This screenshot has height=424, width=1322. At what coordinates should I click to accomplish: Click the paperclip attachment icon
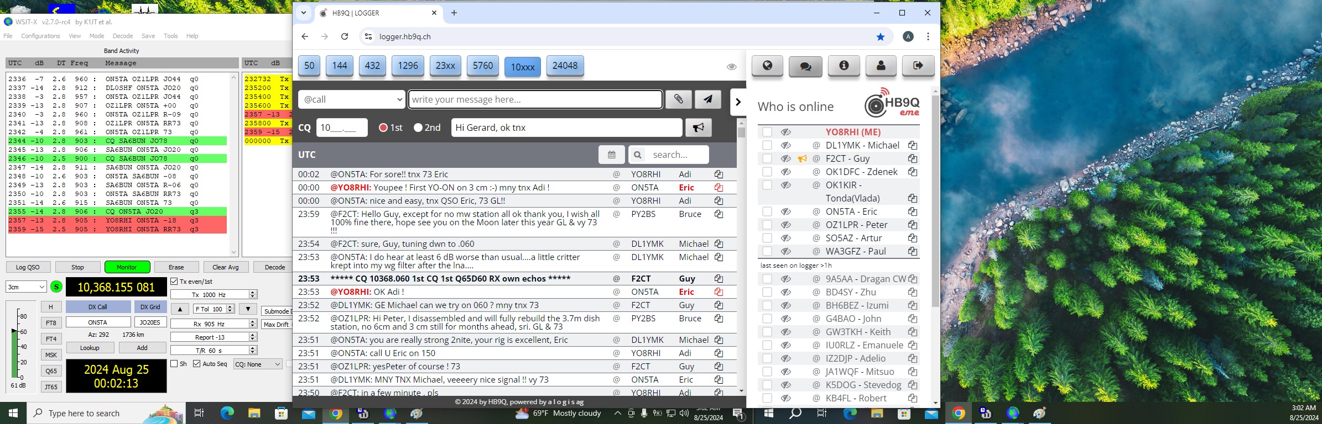click(678, 99)
